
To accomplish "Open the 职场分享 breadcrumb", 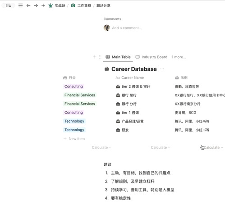I will (103, 5).
